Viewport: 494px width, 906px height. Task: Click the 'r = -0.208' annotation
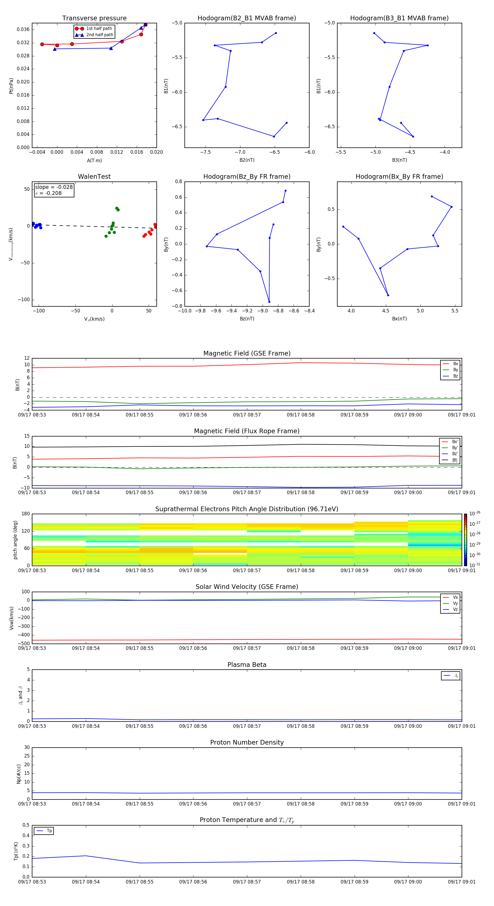[49, 193]
